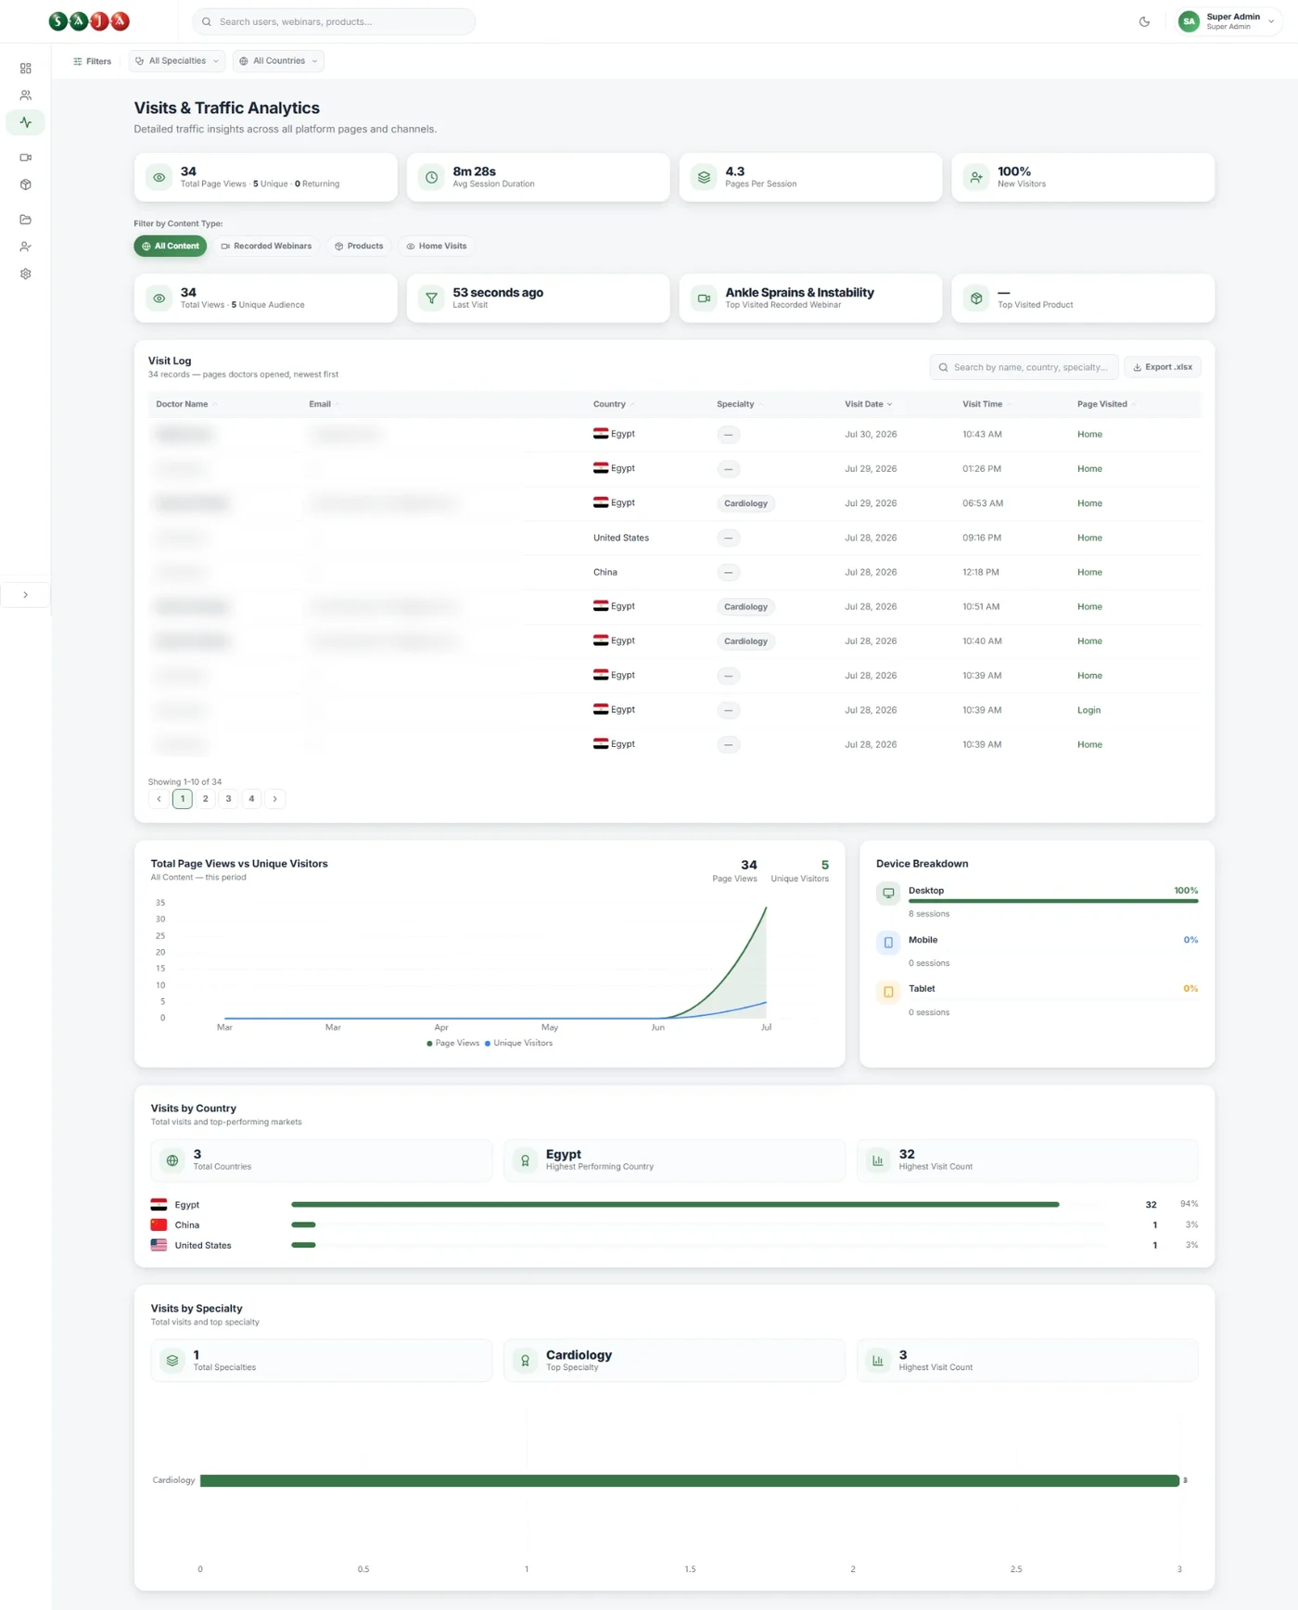
Task: Click the SAJA logo
Action: coord(89,21)
